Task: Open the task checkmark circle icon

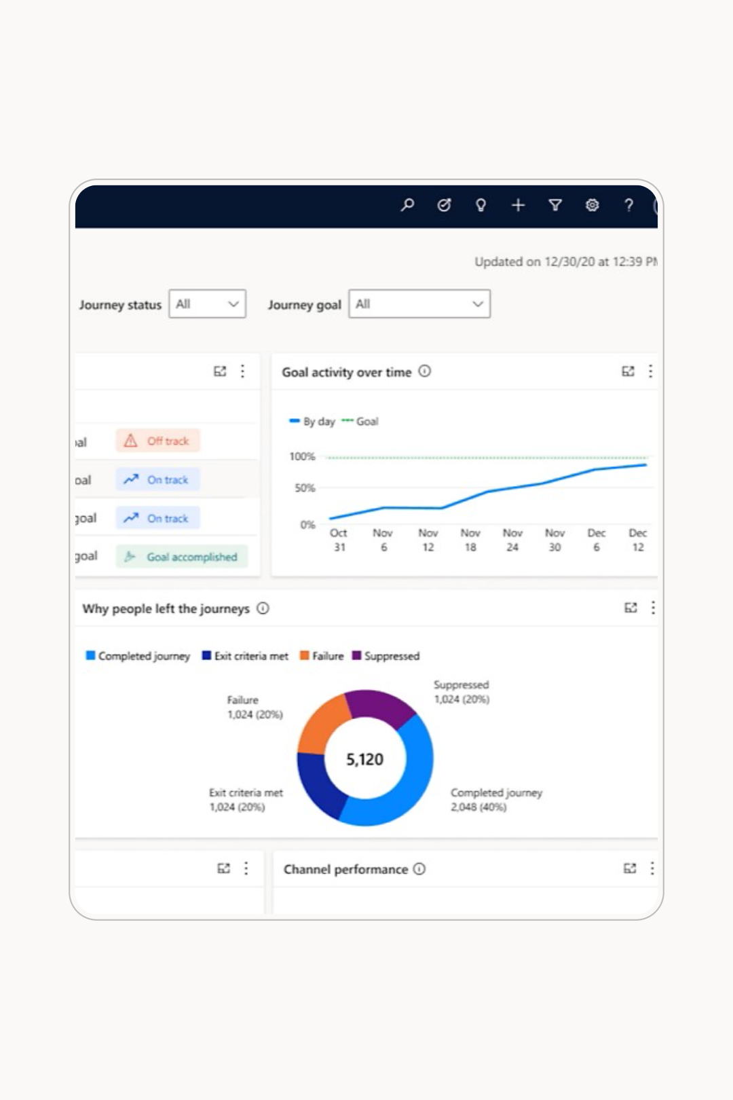Action: click(x=444, y=204)
